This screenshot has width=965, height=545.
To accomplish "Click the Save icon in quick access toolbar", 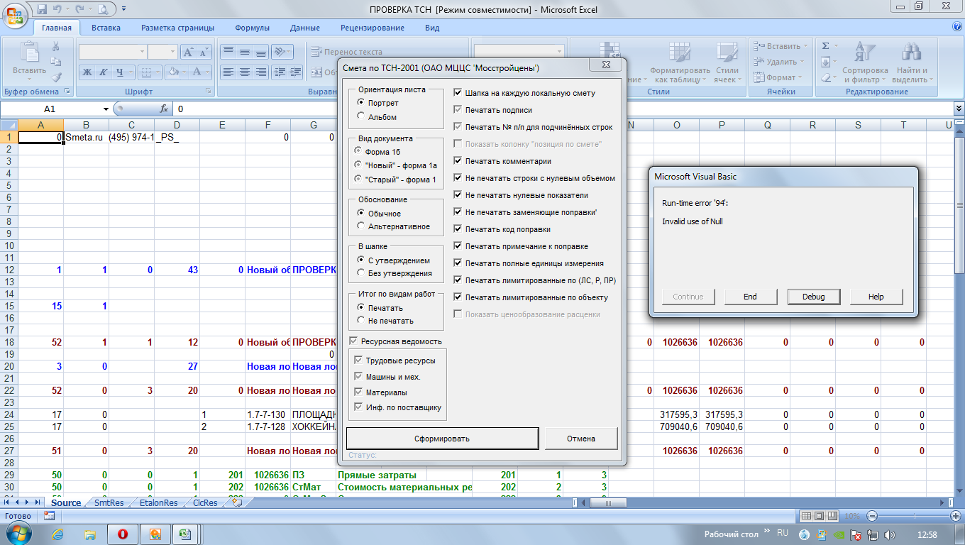I will pos(42,9).
